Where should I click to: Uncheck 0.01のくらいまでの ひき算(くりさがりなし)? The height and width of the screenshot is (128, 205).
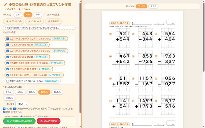pyautogui.click(x=8, y=51)
